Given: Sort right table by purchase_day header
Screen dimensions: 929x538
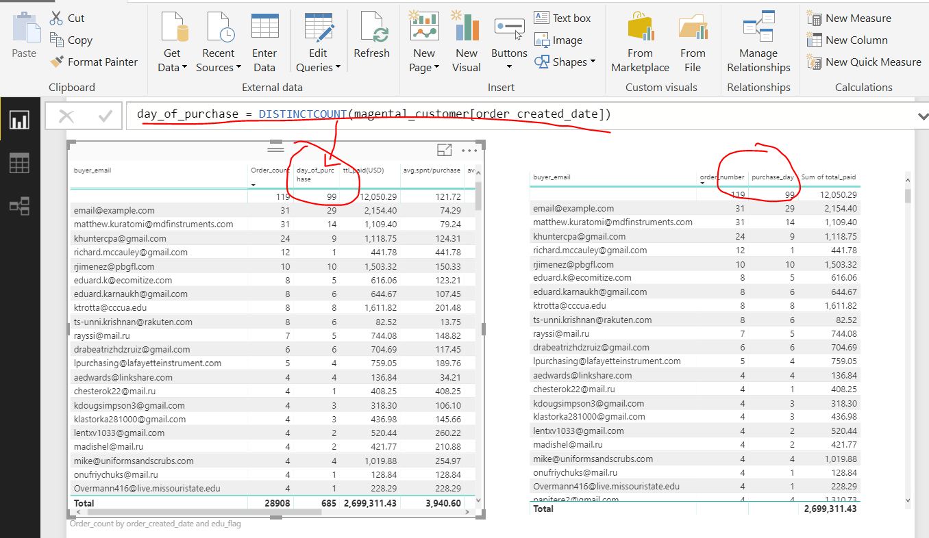Looking at the screenshot, I should (x=773, y=177).
